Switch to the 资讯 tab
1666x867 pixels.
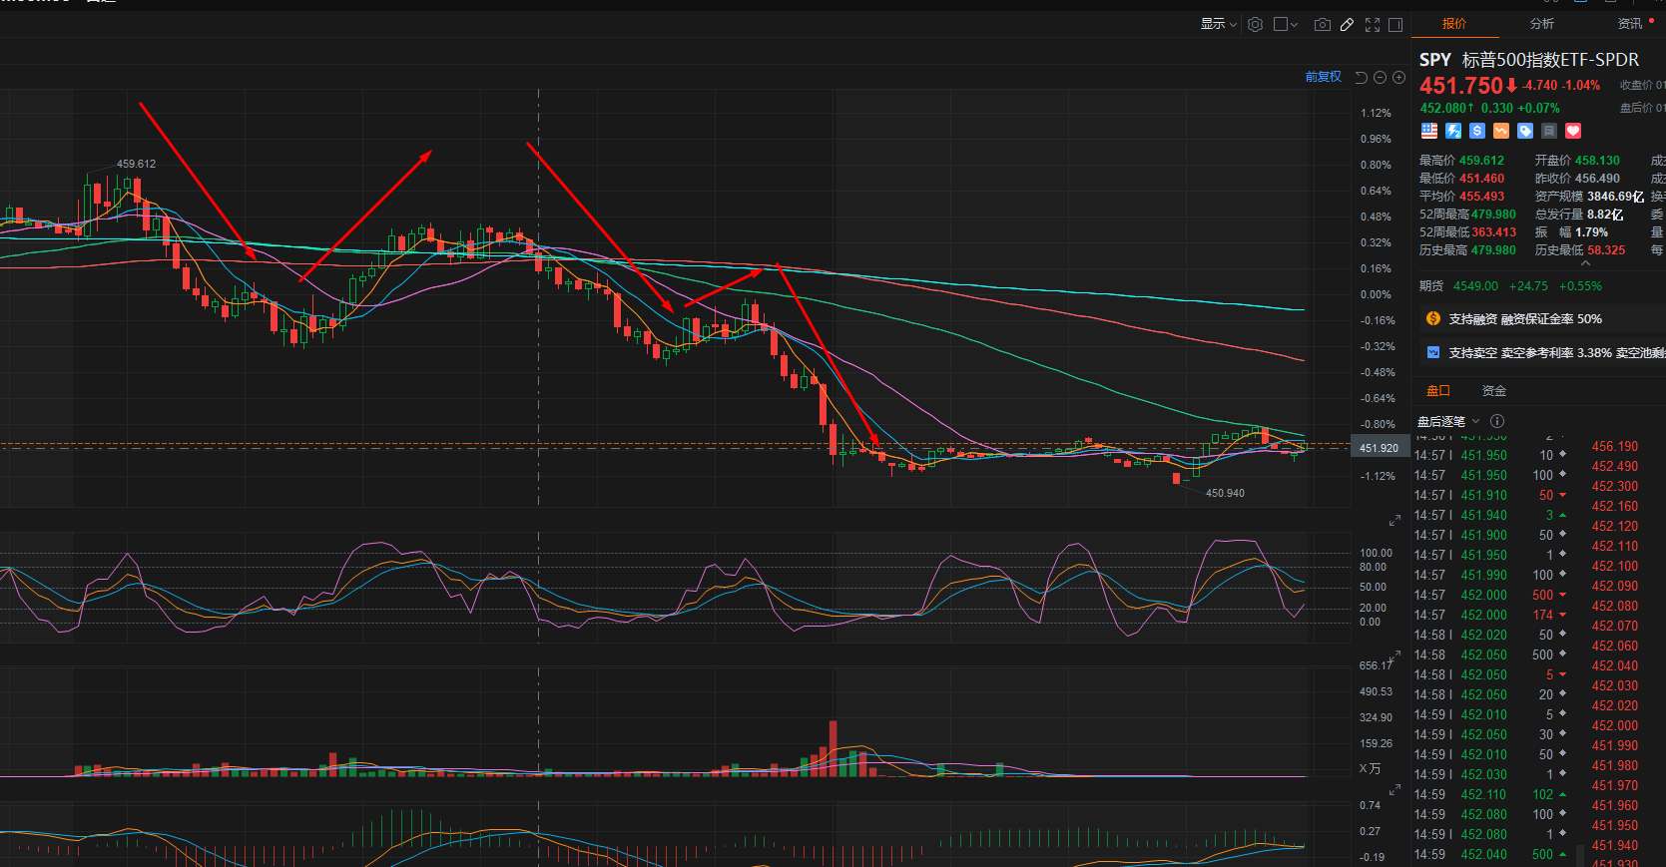click(1630, 24)
